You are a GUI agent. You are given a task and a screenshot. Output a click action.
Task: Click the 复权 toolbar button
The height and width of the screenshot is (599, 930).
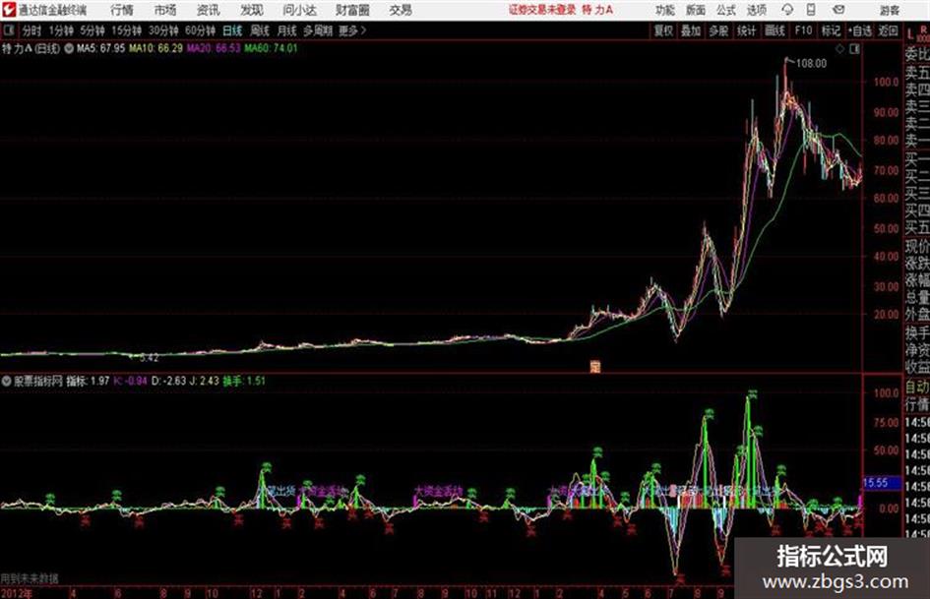coord(663,30)
